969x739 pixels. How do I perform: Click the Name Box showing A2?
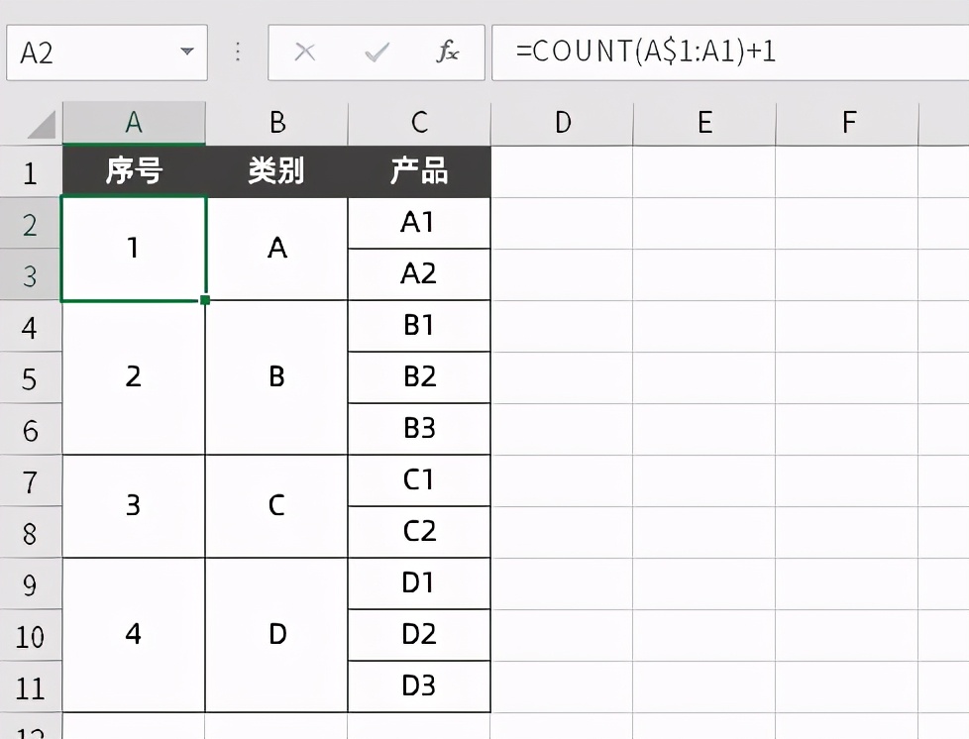[106, 53]
